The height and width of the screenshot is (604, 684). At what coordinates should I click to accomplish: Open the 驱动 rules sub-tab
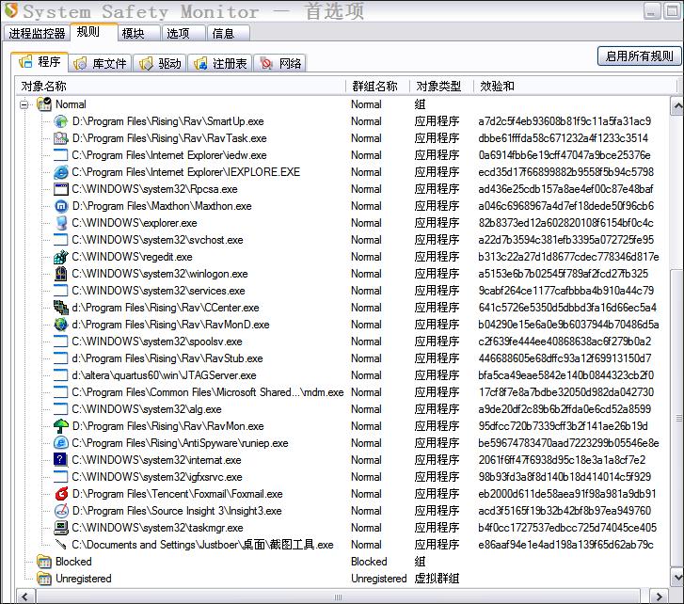point(160,64)
